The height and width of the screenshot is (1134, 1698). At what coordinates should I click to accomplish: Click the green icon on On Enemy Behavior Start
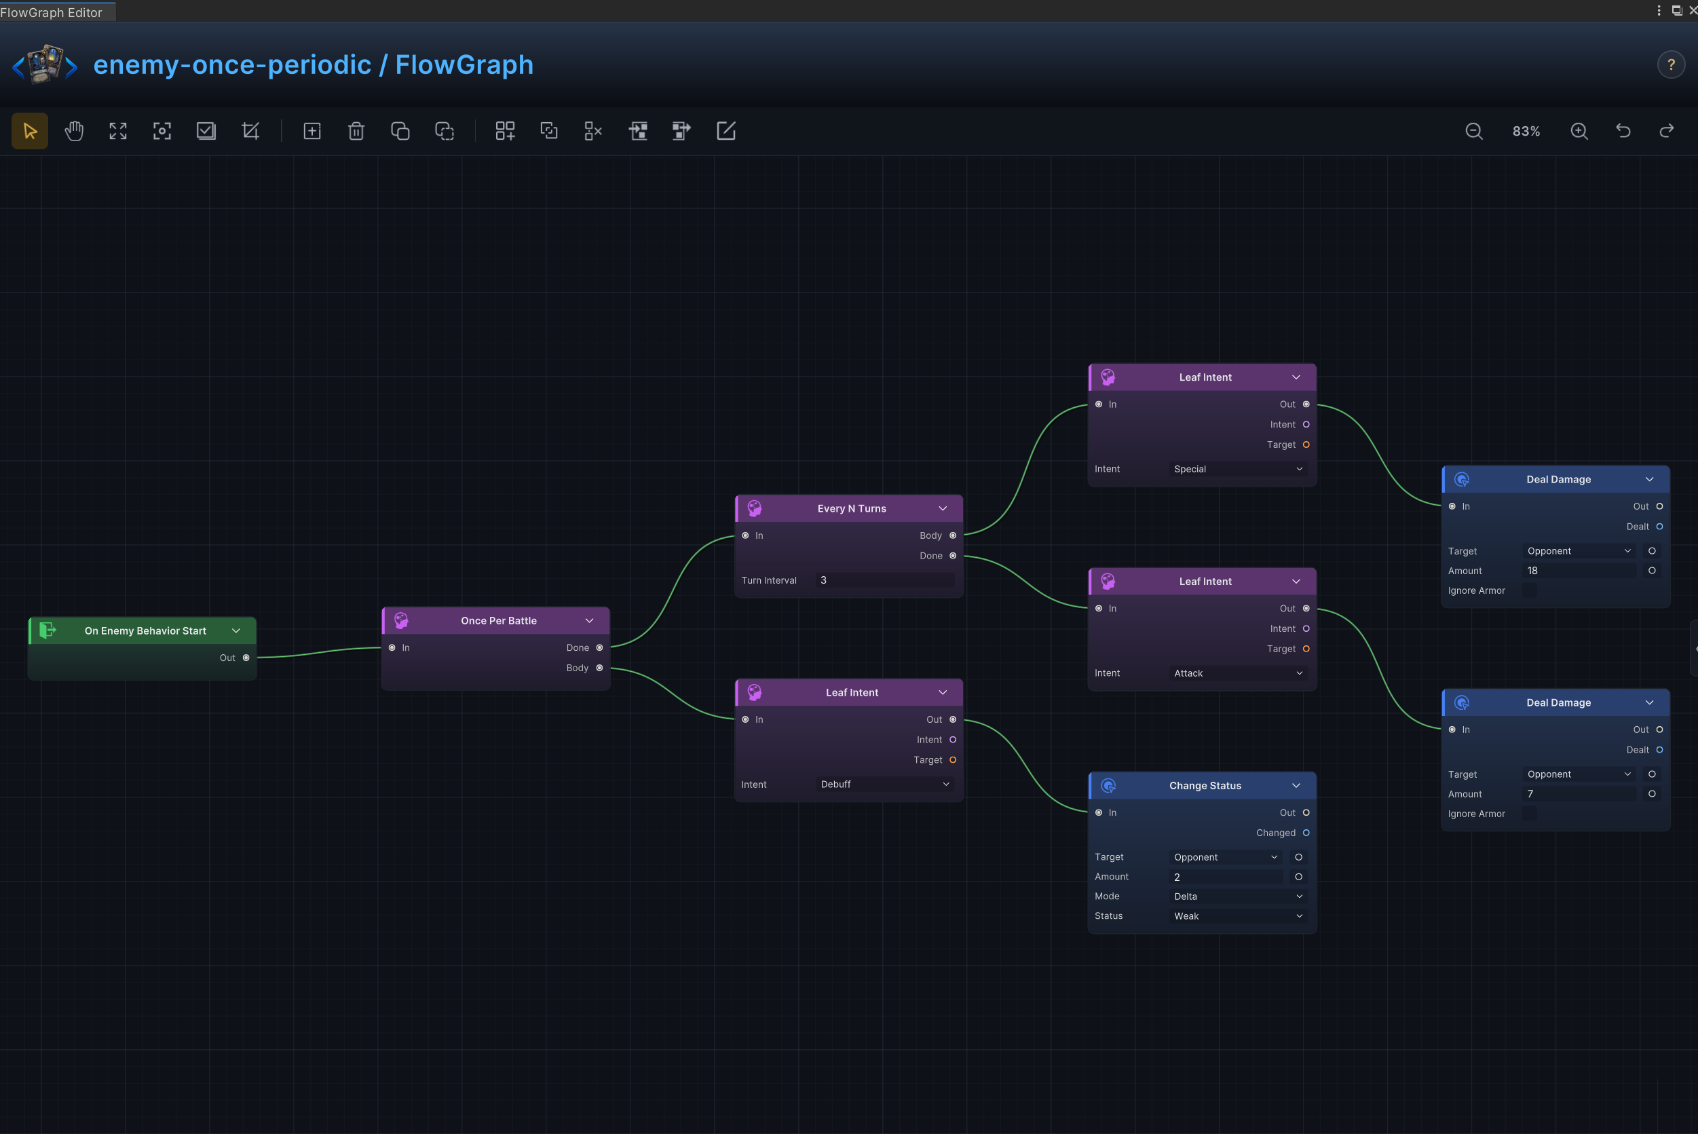pyautogui.click(x=48, y=630)
